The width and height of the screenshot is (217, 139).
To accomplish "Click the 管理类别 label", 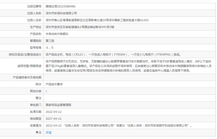I will (36, 41).
